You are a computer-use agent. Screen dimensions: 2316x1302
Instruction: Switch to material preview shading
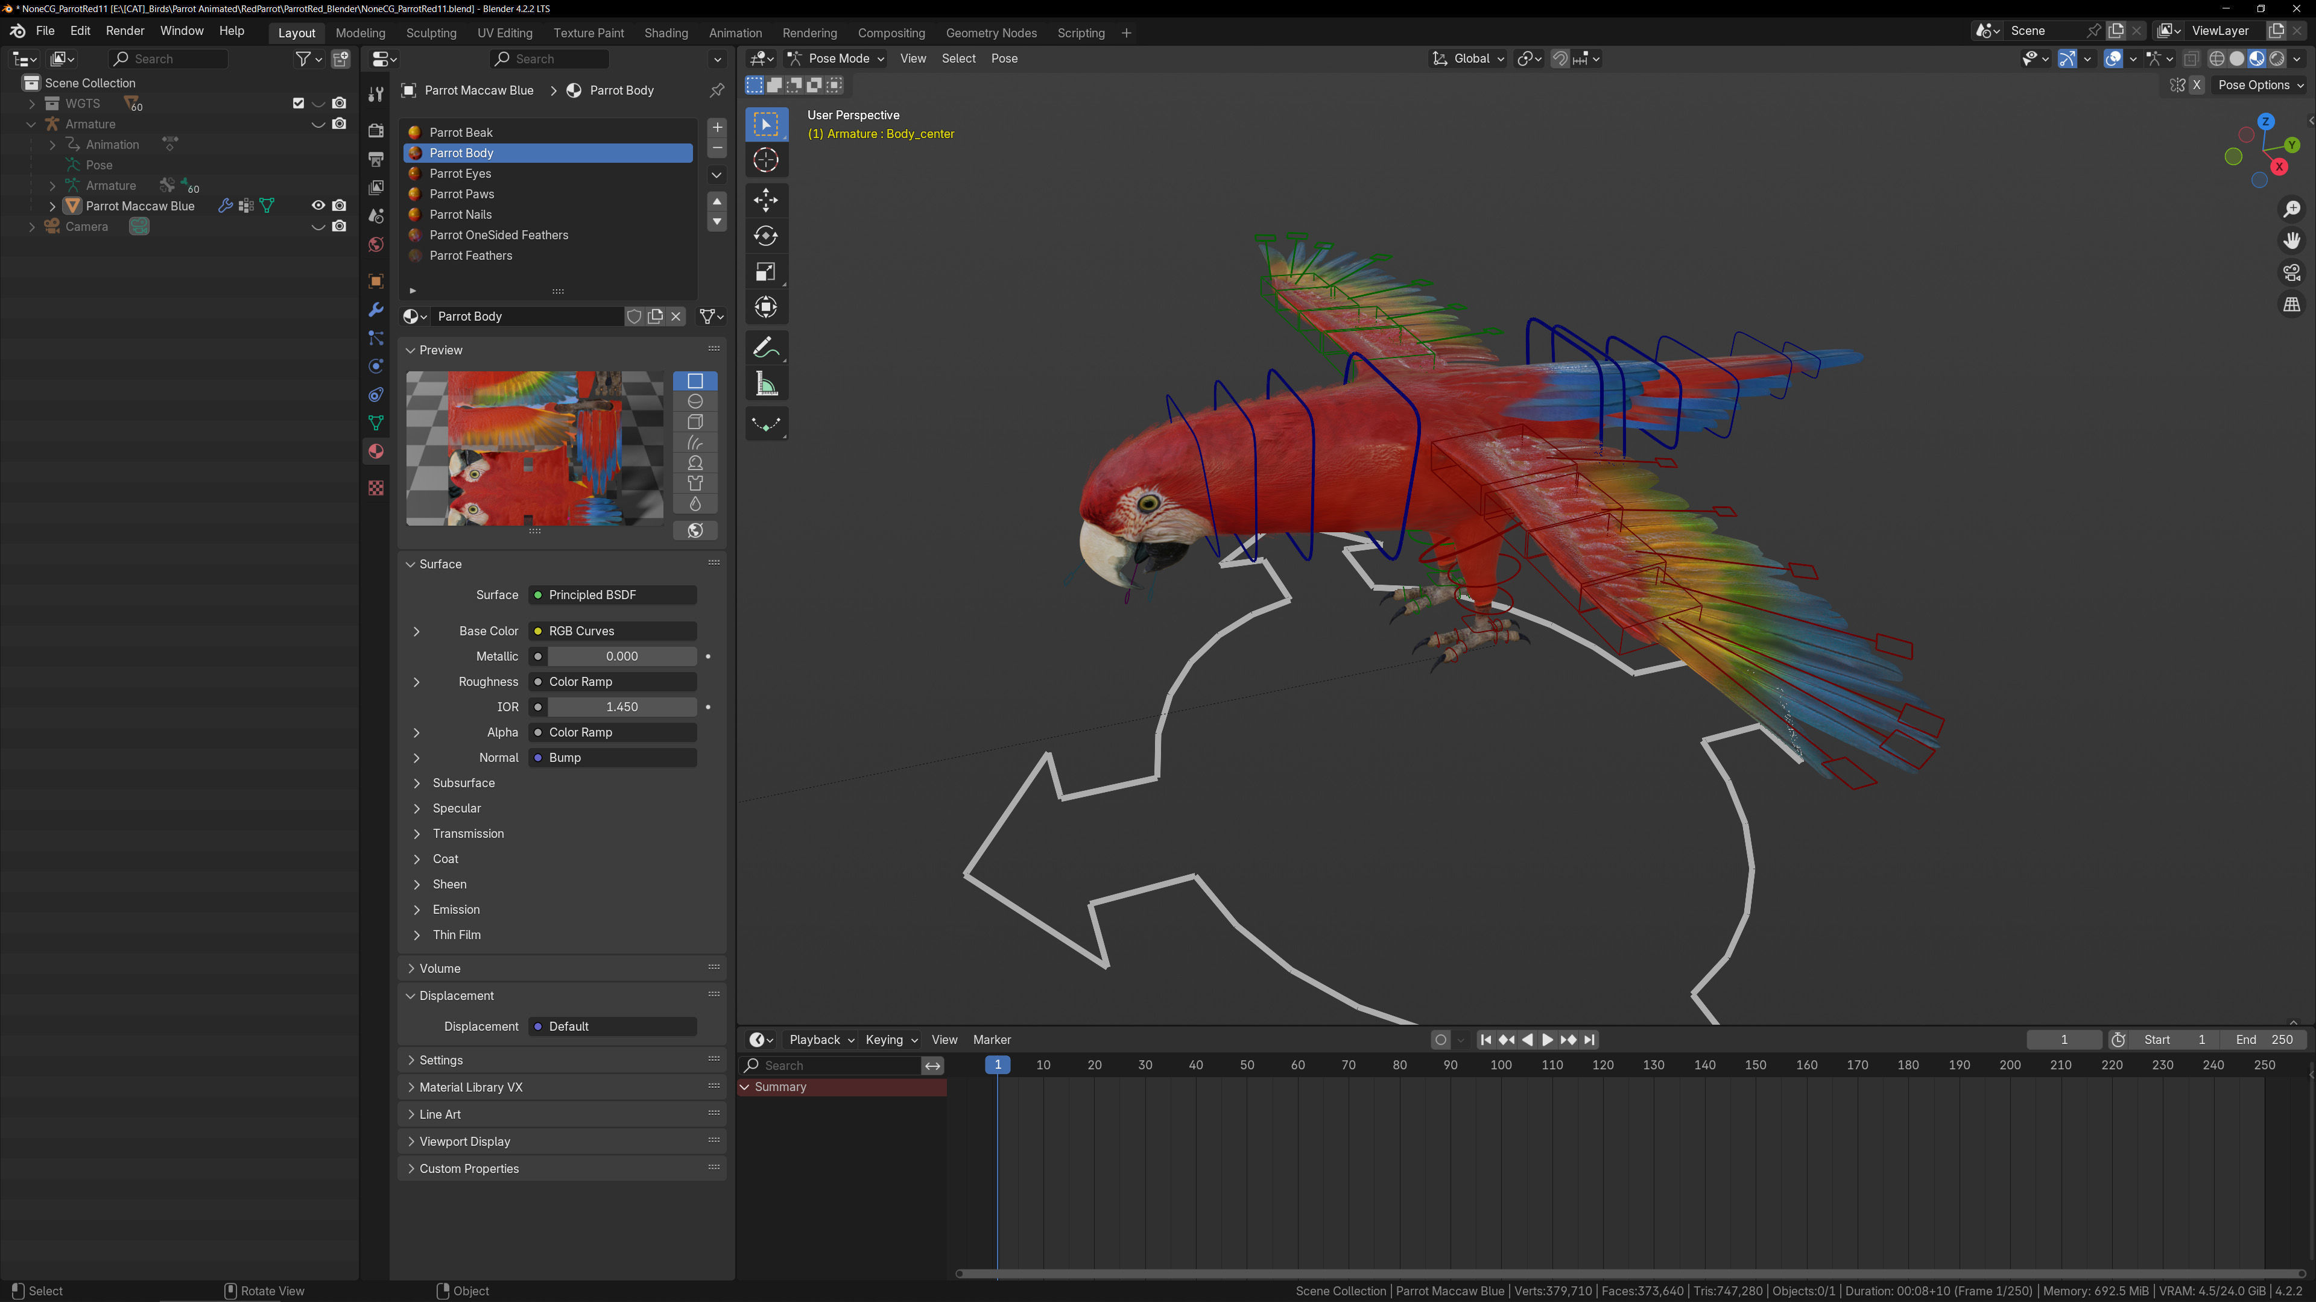pos(2257,58)
